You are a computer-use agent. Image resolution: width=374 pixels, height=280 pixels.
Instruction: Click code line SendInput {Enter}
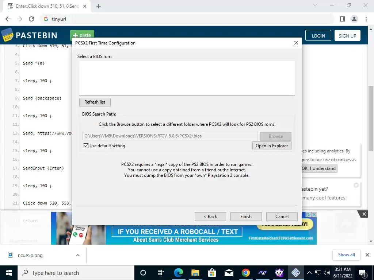43,168
